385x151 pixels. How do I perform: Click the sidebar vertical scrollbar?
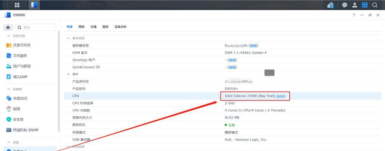[59, 81]
